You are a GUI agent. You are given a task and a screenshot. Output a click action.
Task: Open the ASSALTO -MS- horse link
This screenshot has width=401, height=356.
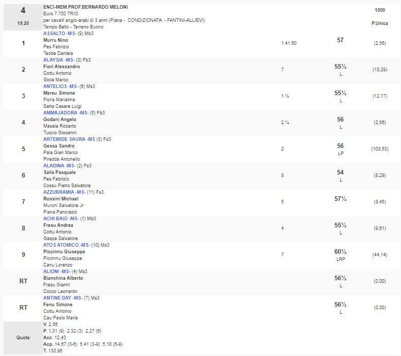(x=59, y=34)
